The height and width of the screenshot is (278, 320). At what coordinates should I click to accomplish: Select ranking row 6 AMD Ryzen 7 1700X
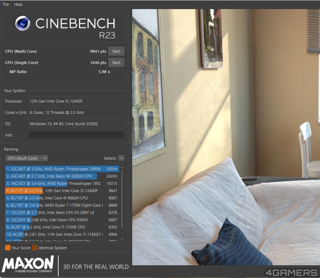click(61, 205)
